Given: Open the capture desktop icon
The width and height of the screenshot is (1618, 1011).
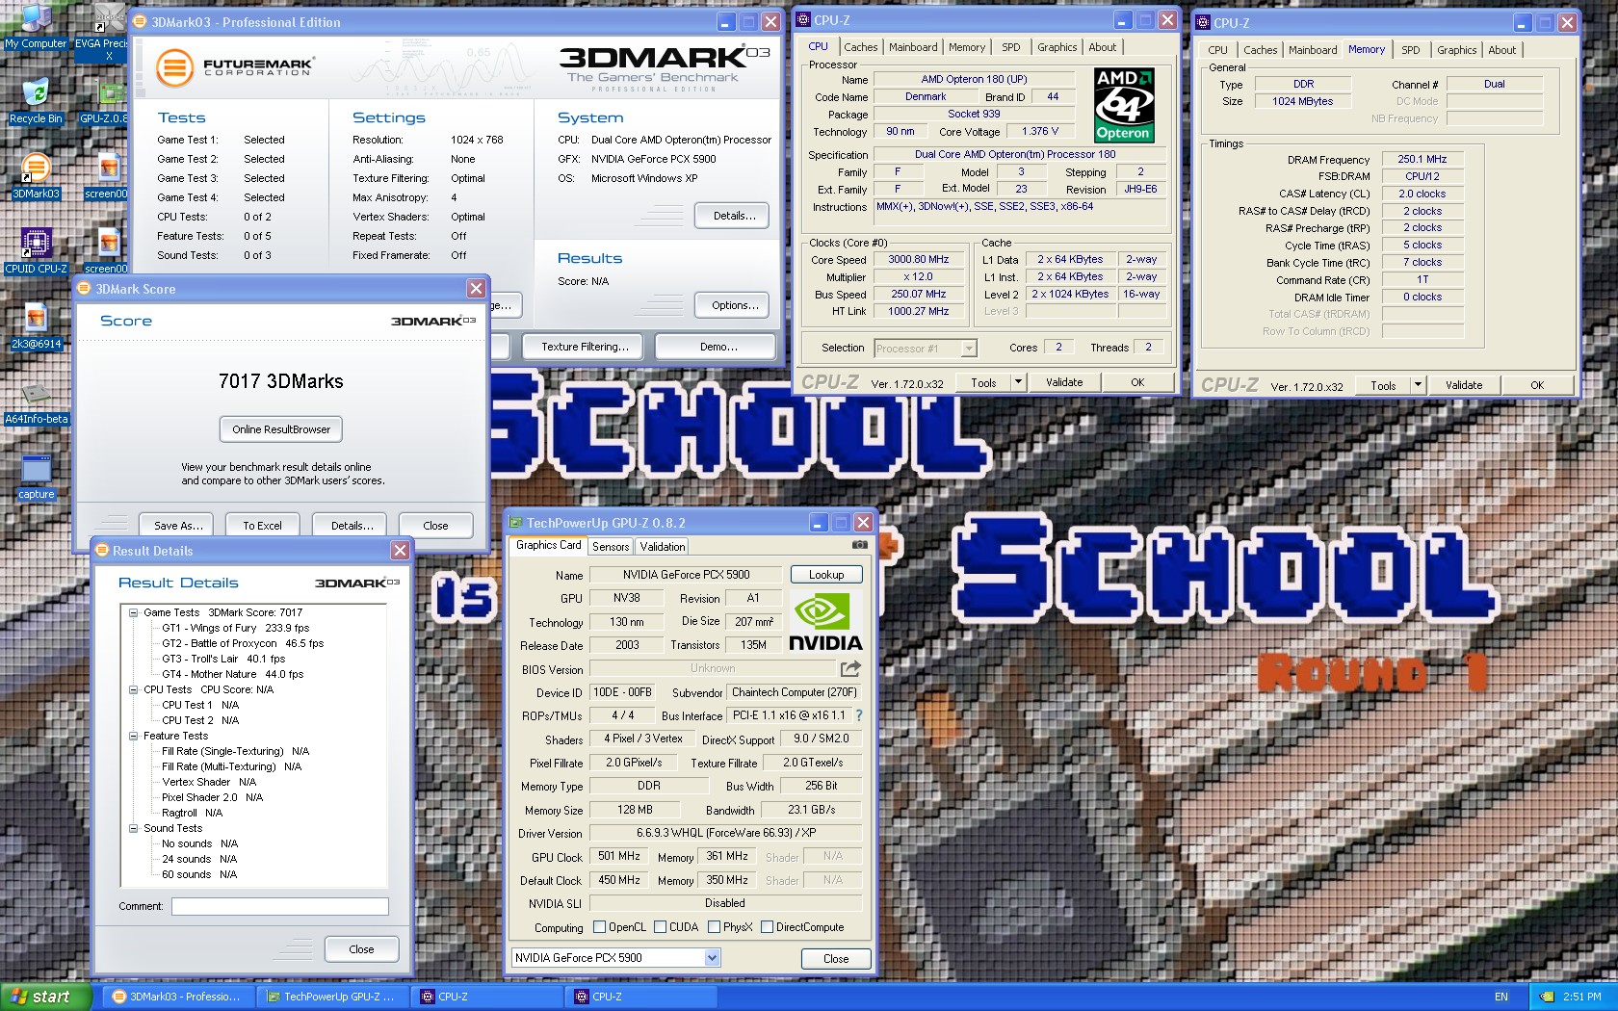Looking at the screenshot, I should click(36, 476).
